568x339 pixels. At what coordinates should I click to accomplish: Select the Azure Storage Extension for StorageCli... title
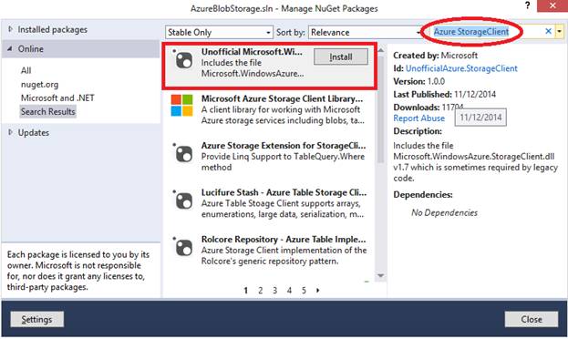coord(284,146)
